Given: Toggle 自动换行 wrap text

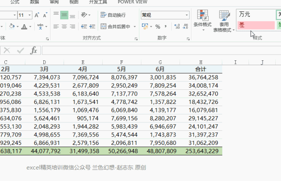Looking at the screenshot, I should [x=113, y=15].
